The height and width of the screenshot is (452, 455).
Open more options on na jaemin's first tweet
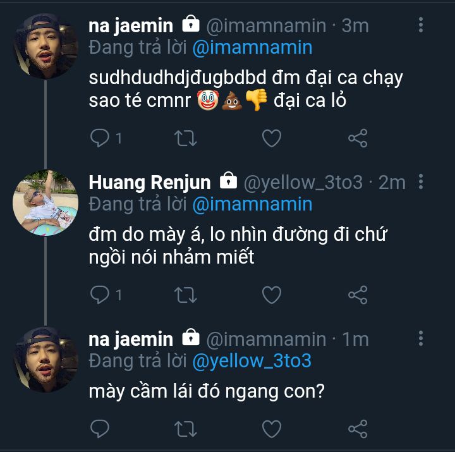(422, 25)
